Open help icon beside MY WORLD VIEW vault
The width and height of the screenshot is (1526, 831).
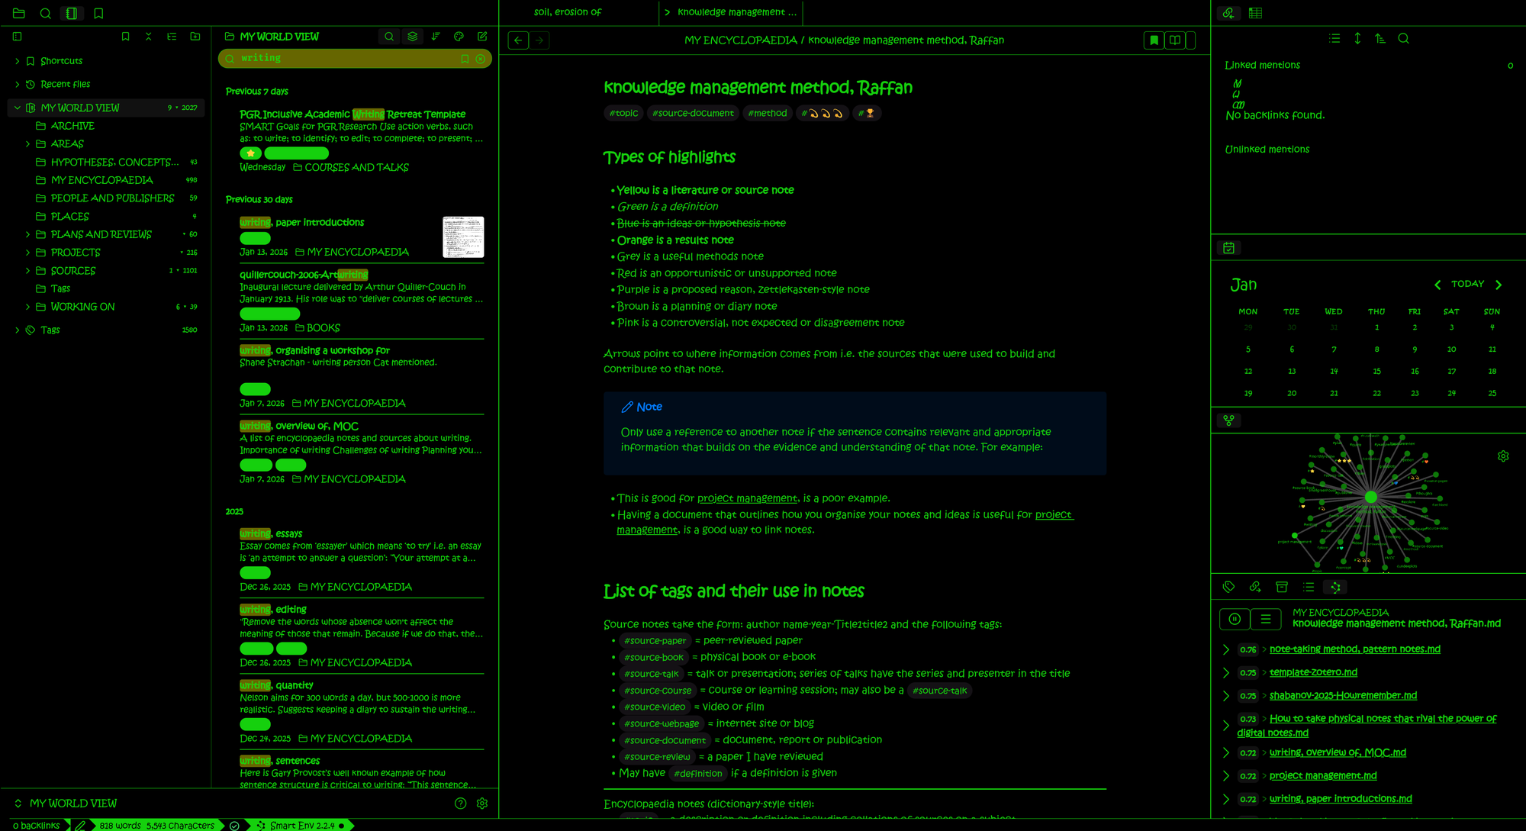pyautogui.click(x=460, y=804)
